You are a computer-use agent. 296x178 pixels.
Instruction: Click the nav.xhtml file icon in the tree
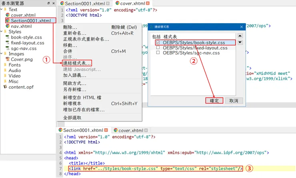pos(8,26)
